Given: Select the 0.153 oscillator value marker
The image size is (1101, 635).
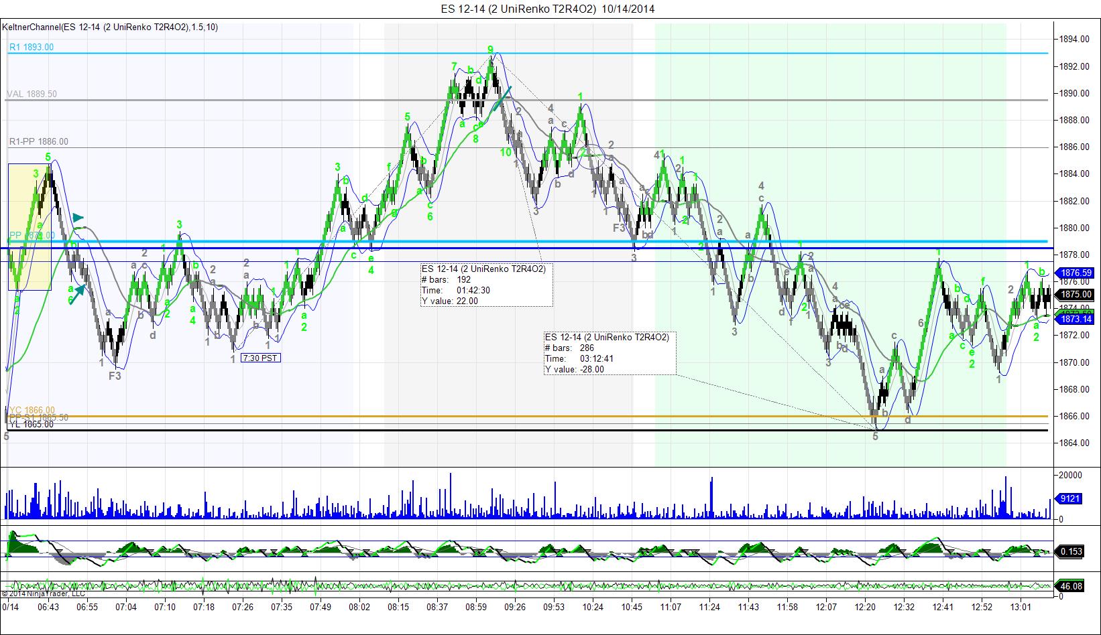Looking at the screenshot, I should point(1069,552).
